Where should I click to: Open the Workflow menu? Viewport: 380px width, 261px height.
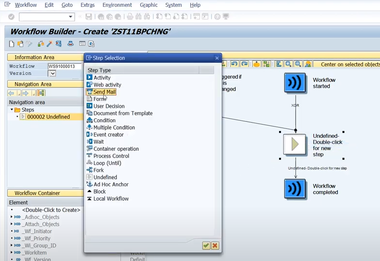[x=26, y=5]
